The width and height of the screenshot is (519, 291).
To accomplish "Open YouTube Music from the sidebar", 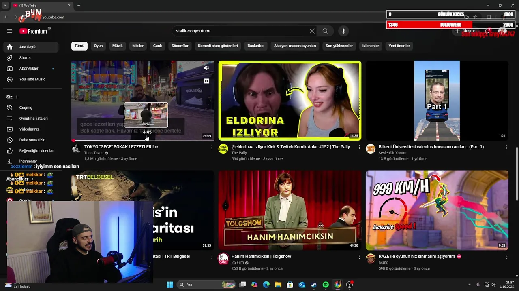I will (32, 79).
